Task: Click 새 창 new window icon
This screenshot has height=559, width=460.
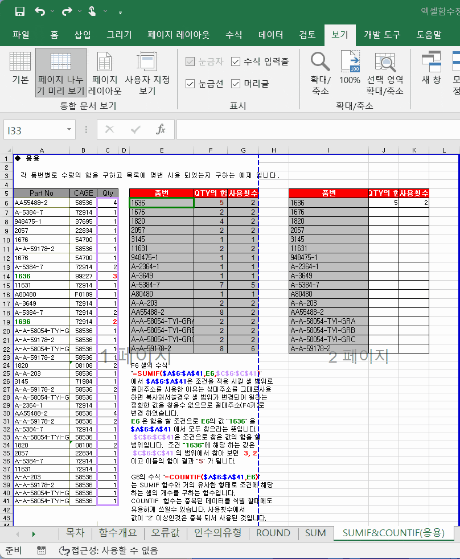Action: tap(431, 68)
